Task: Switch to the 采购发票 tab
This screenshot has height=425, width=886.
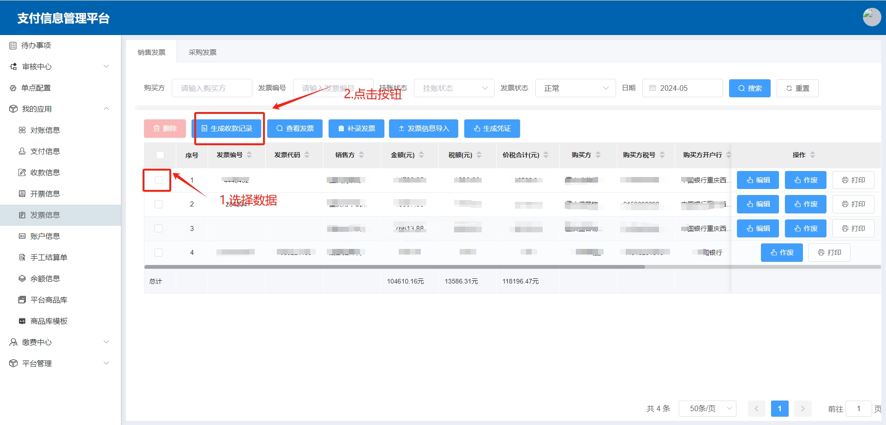Action: [x=202, y=52]
